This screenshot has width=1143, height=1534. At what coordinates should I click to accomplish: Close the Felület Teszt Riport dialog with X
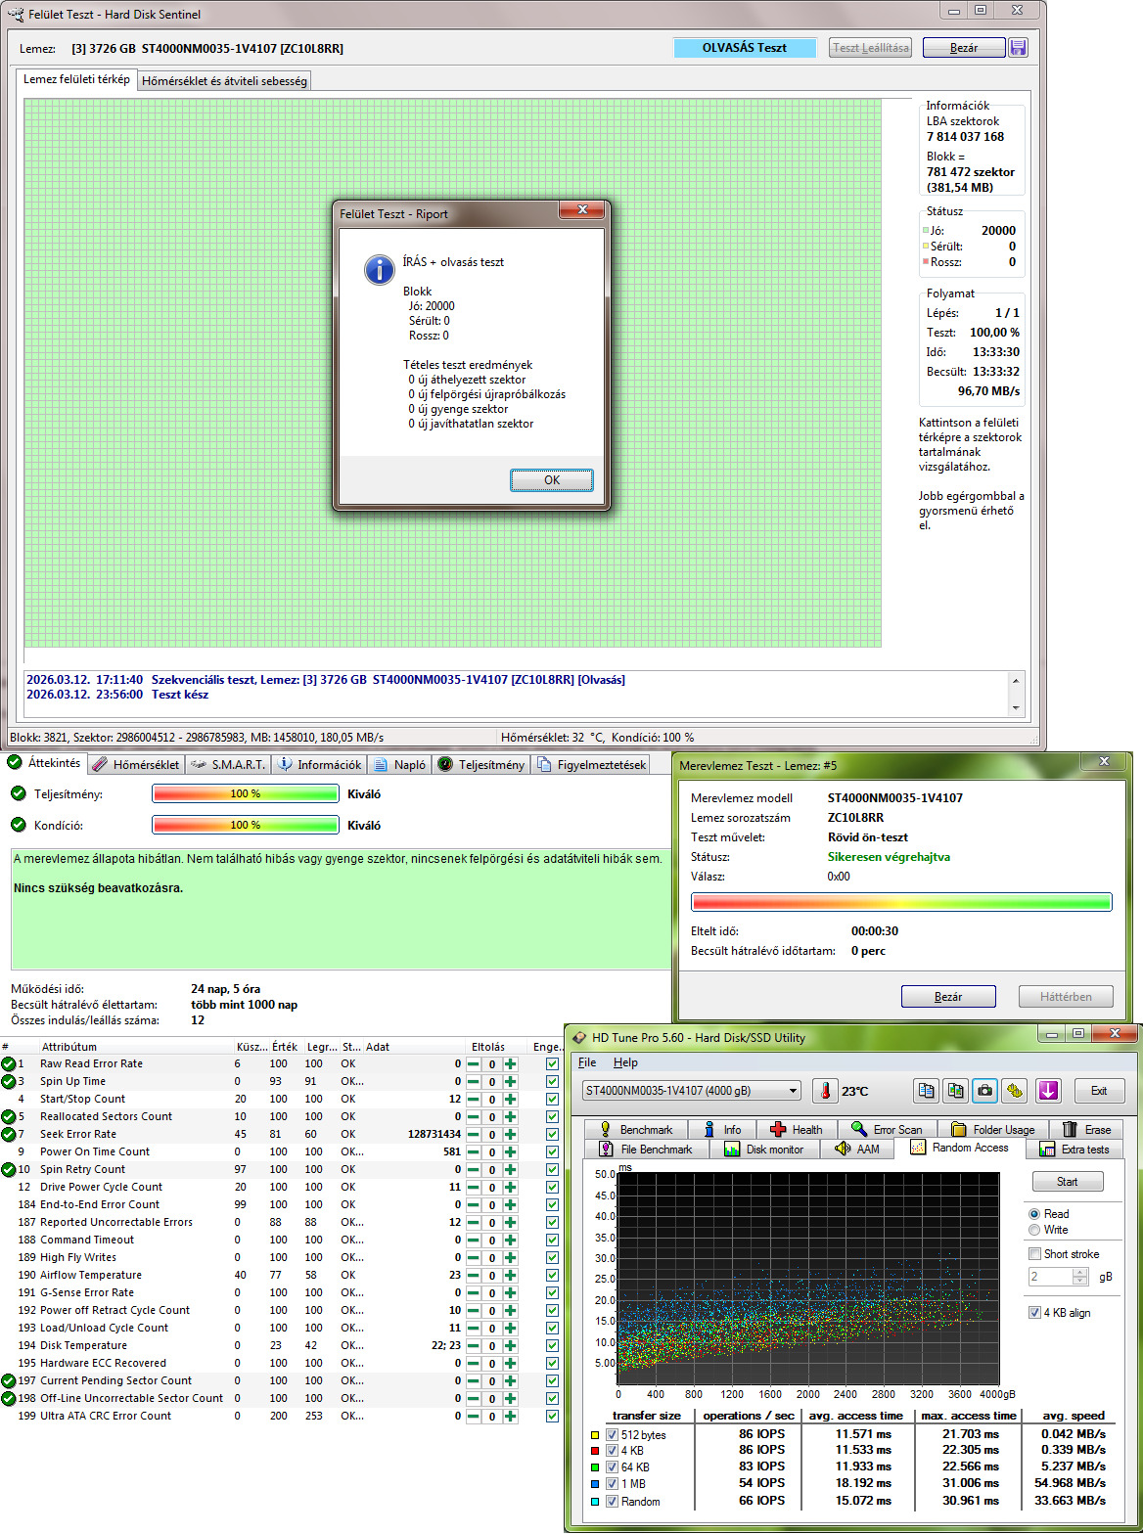(582, 210)
